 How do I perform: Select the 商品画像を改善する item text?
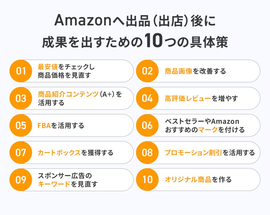coord(195,71)
